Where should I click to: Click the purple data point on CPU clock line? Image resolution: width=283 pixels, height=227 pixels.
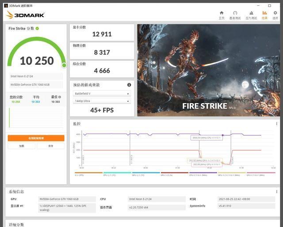point(223,135)
